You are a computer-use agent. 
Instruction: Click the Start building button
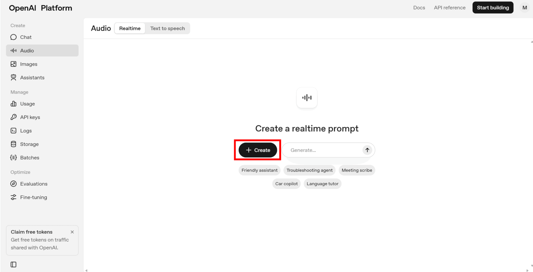tap(493, 8)
